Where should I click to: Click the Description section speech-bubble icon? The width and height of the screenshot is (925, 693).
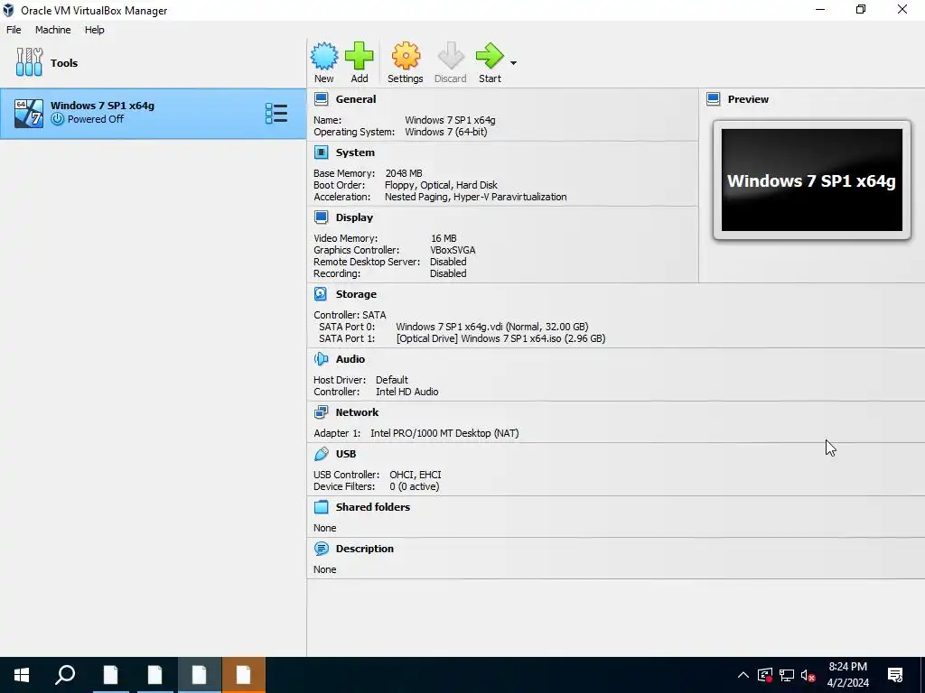coord(321,549)
